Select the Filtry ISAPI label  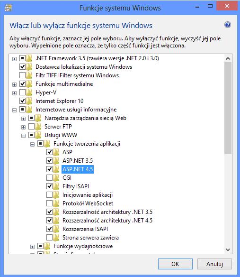tap(76, 186)
